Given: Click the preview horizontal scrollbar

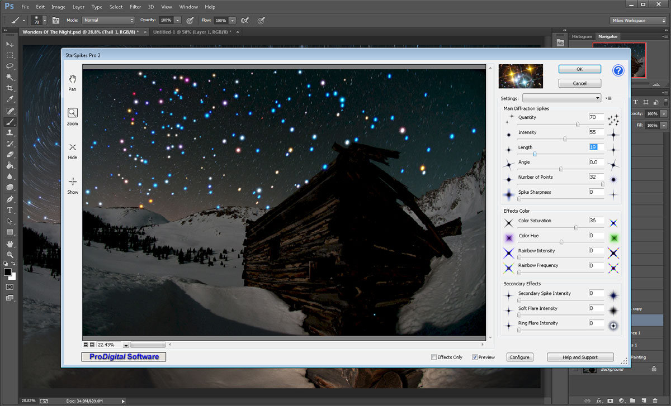Looking at the screenshot, I should [148, 345].
